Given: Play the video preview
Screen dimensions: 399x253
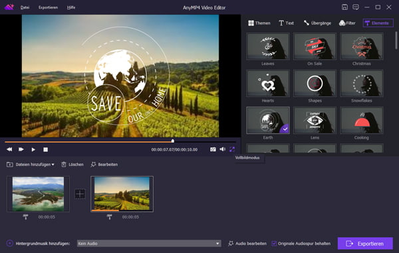Looking at the screenshot, I should click(x=33, y=149).
